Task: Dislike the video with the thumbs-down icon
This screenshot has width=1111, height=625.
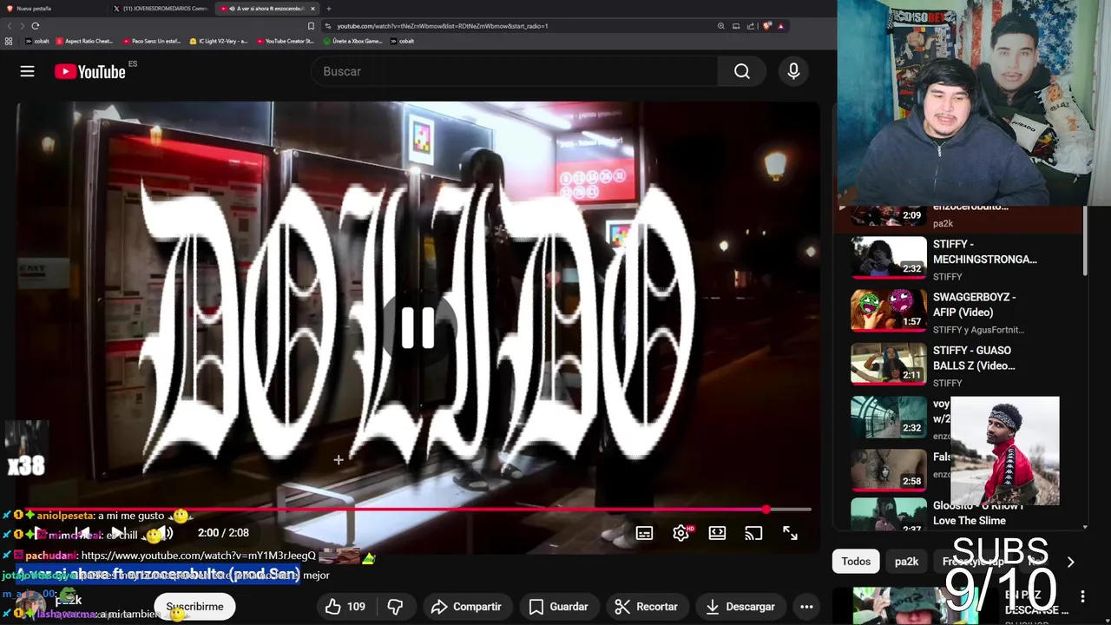Action: pos(395,607)
